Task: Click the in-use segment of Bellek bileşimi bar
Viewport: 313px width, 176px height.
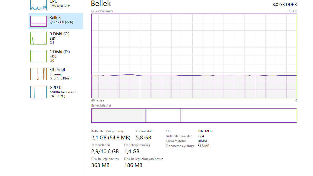Action: pyautogui.click(x=118, y=116)
